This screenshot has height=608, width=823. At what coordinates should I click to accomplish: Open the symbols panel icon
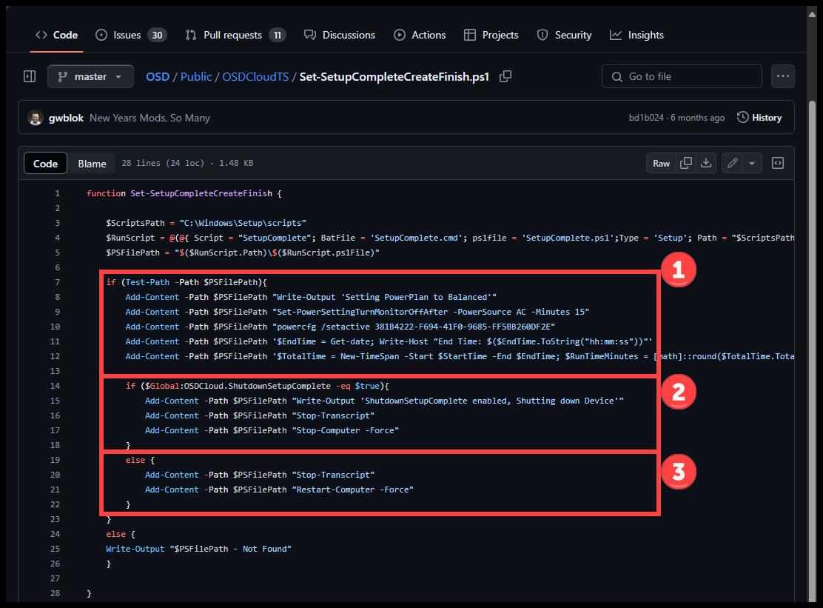tap(778, 163)
